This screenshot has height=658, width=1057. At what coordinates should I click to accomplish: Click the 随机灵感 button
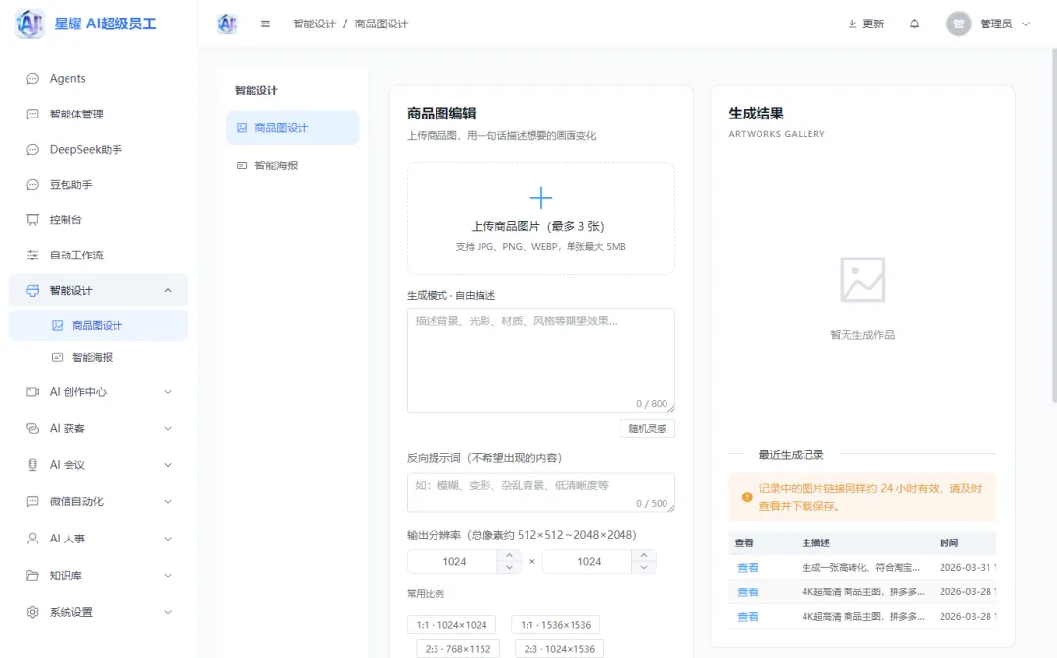[647, 428]
